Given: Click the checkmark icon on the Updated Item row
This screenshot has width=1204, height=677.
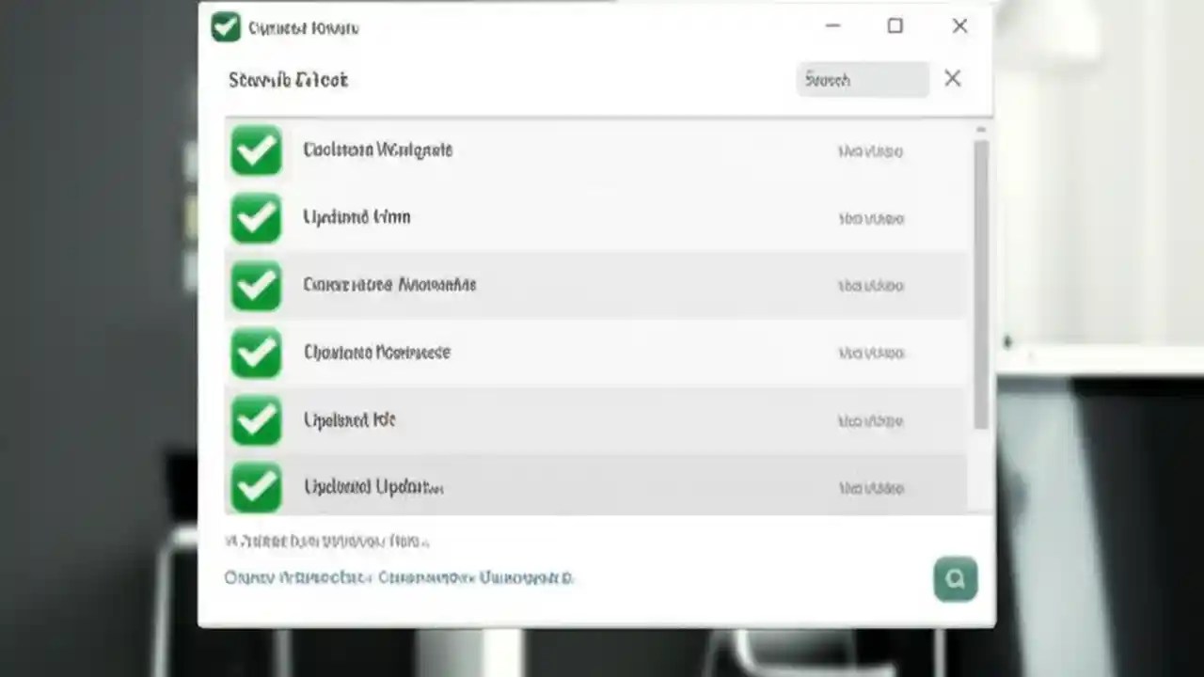Looking at the screenshot, I should point(256,217).
